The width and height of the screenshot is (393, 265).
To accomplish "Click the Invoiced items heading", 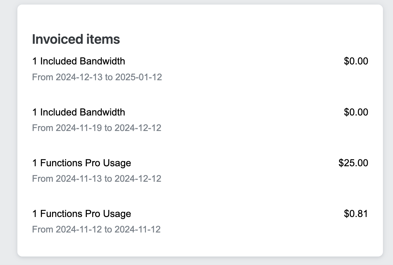I will tap(76, 39).
